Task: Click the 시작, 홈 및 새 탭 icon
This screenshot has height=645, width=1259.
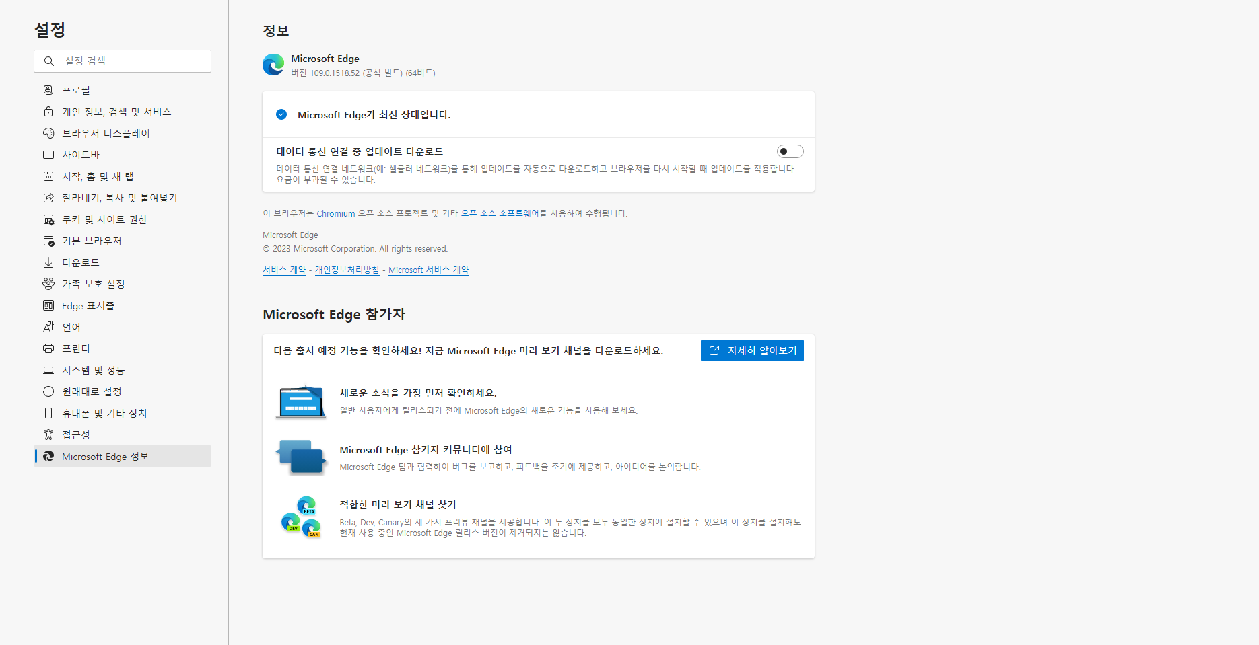Action: pos(48,176)
